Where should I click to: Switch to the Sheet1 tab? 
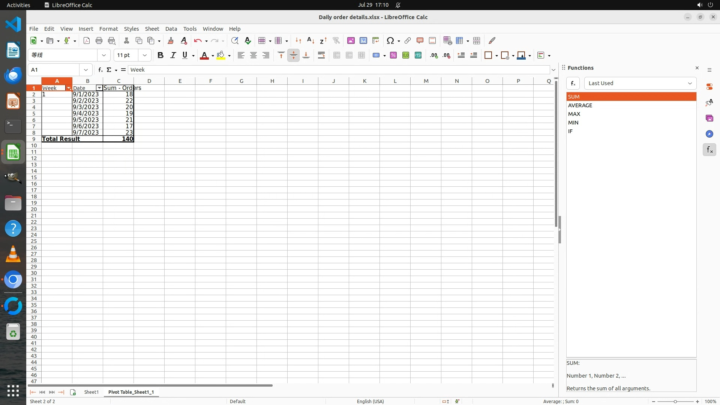pyautogui.click(x=91, y=392)
